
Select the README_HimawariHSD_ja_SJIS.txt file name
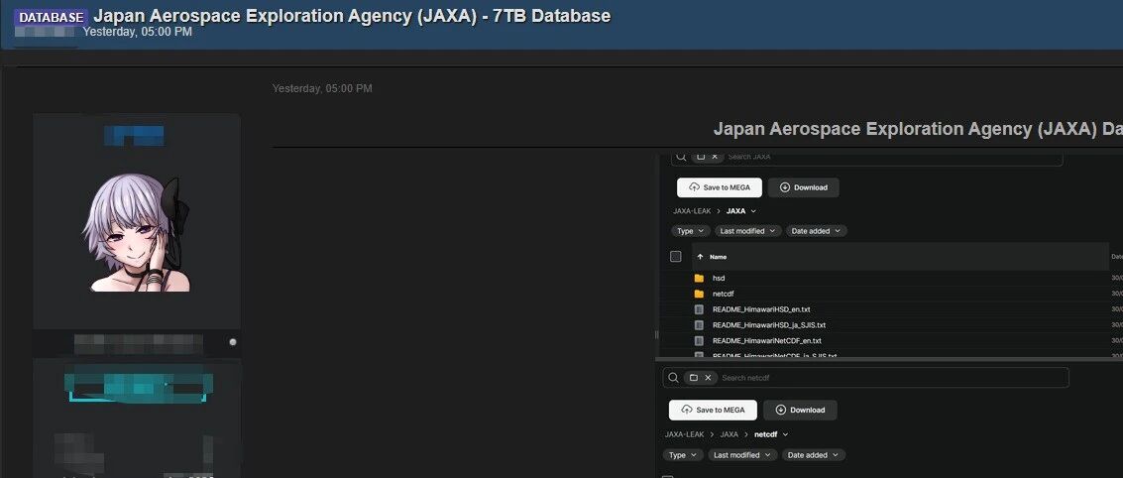(768, 325)
